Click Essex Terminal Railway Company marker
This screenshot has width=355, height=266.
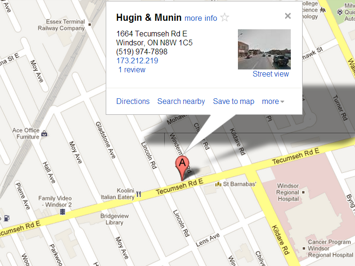[x=90, y=25]
